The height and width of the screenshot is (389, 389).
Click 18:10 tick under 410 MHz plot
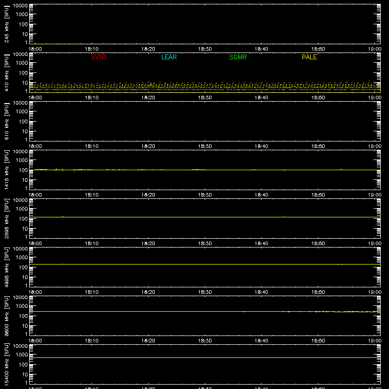[x=91, y=98]
